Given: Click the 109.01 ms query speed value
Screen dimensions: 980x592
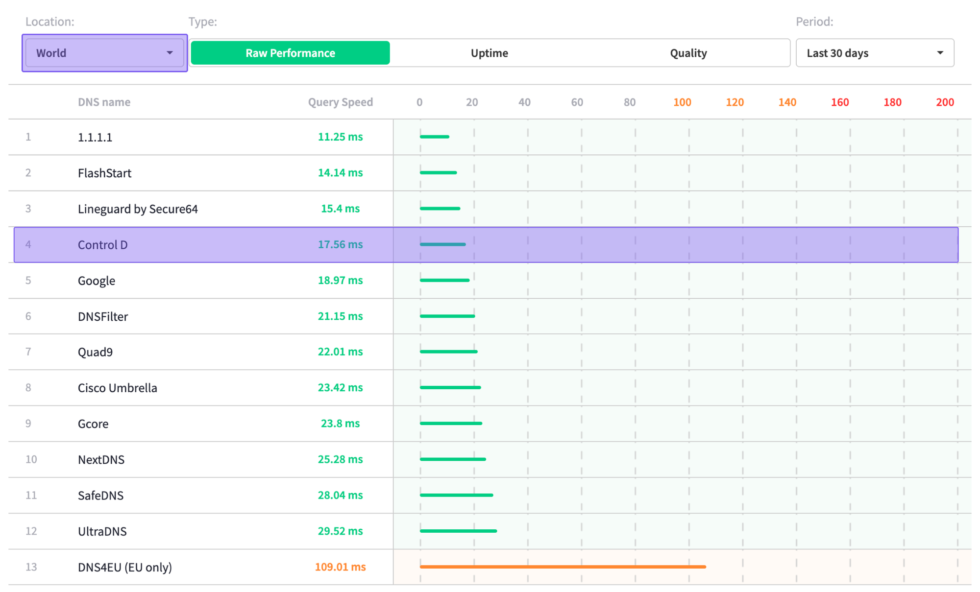Looking at the screenshot, I should coord(340,567).
